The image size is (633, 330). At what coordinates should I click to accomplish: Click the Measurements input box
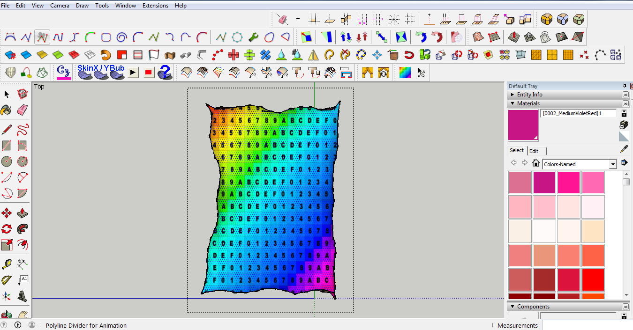[x=587, y=325]
